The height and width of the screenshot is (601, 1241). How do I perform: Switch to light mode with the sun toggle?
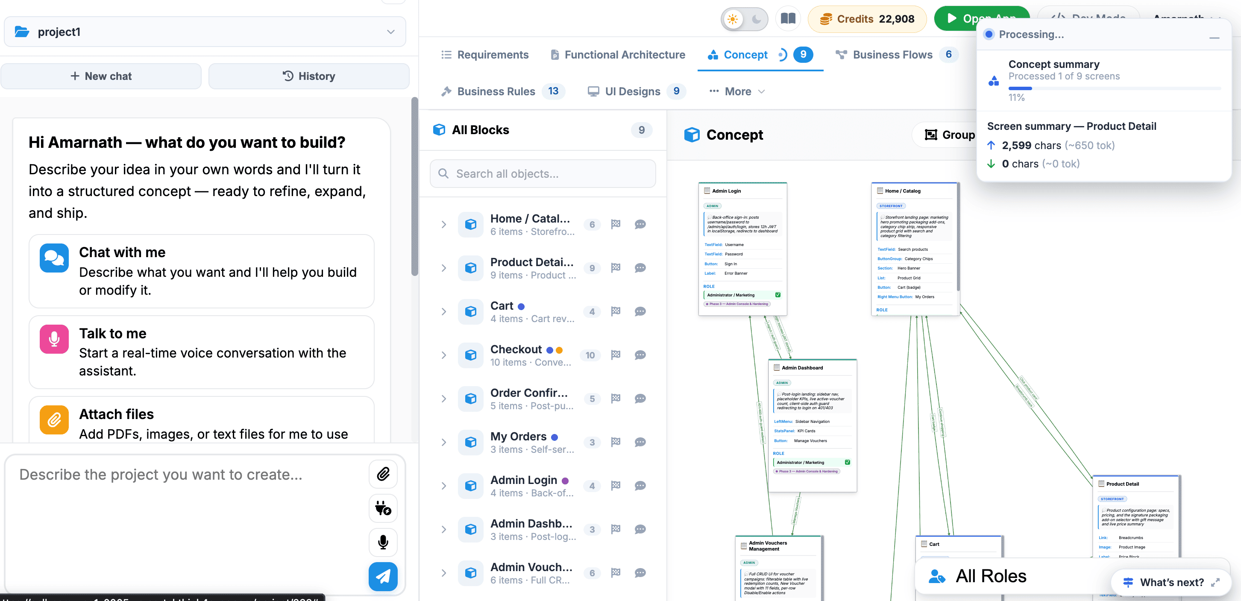[733, 19]
